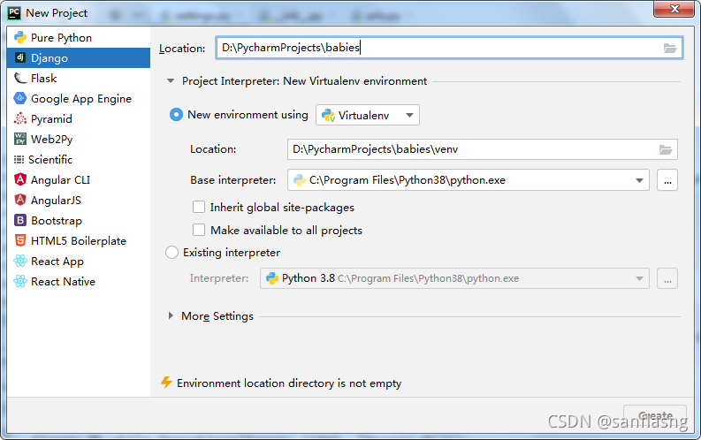Select Existing interpreter radio button
The width and height of the screenshot is (701, 440).
[x=172, y=253]
